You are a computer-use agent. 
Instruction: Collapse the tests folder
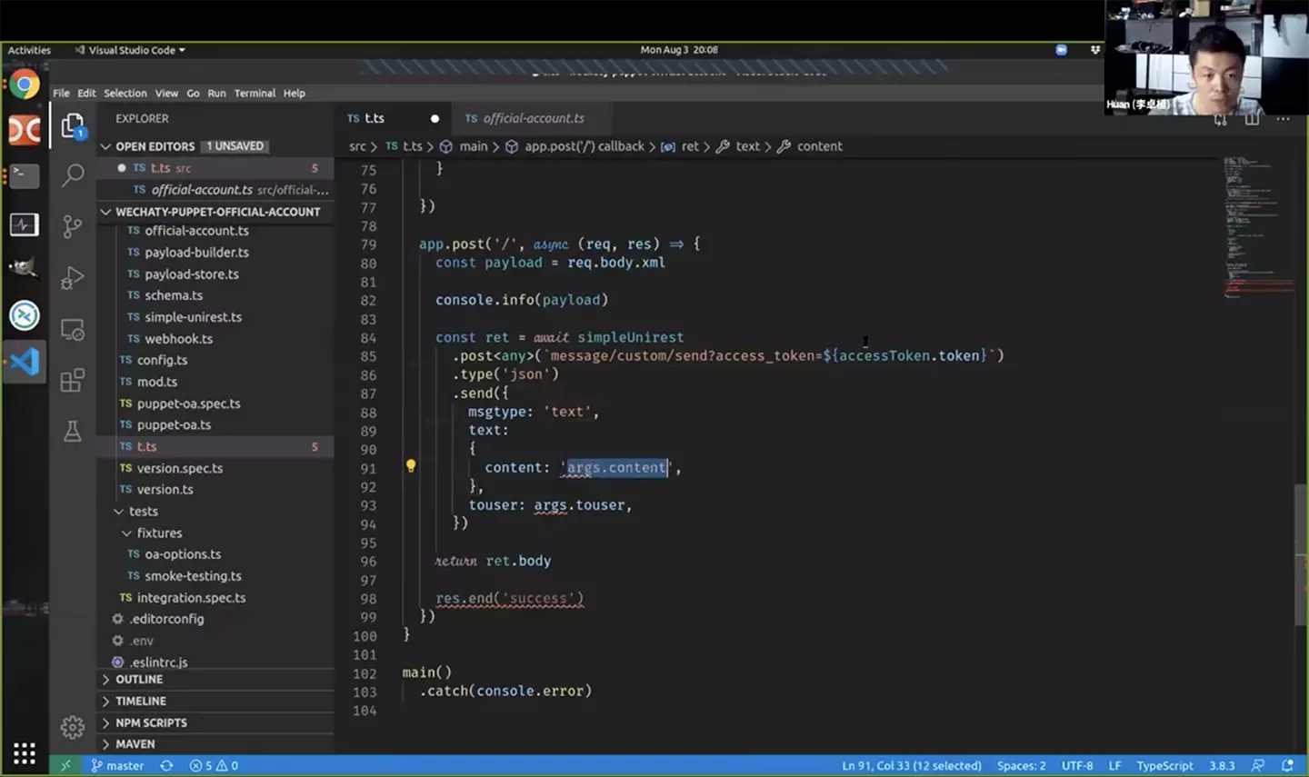tap(143, 512)
